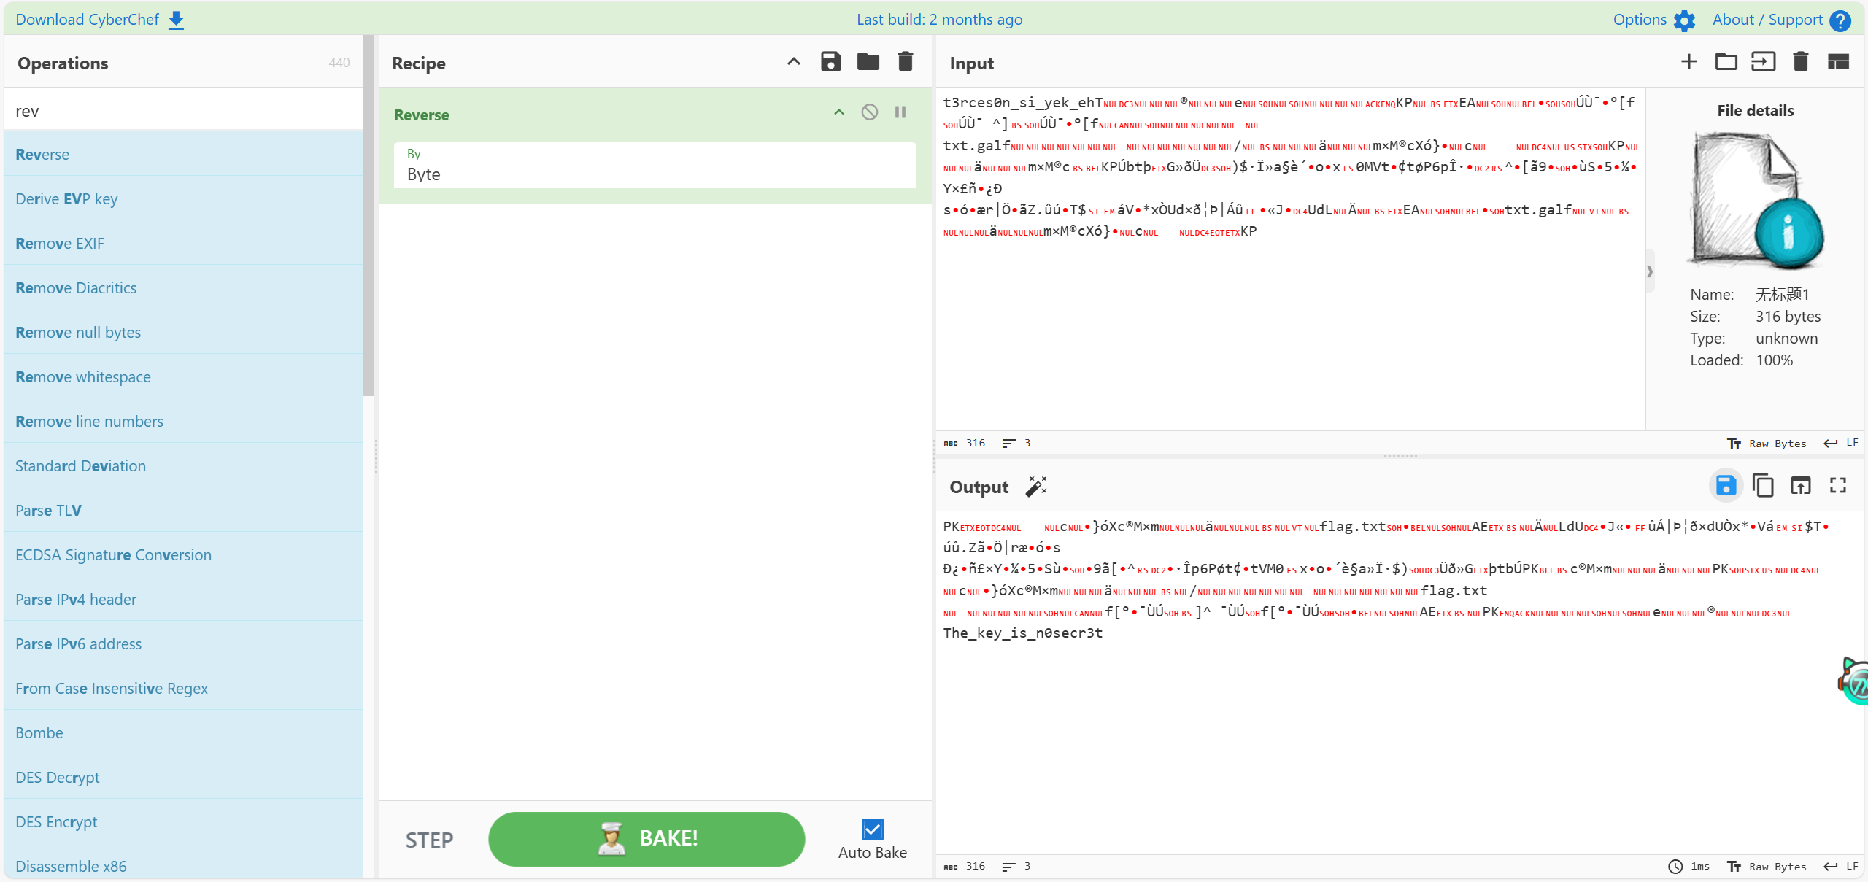Reset the input pane layout

pyautogui.click(x=1838, y=62)
